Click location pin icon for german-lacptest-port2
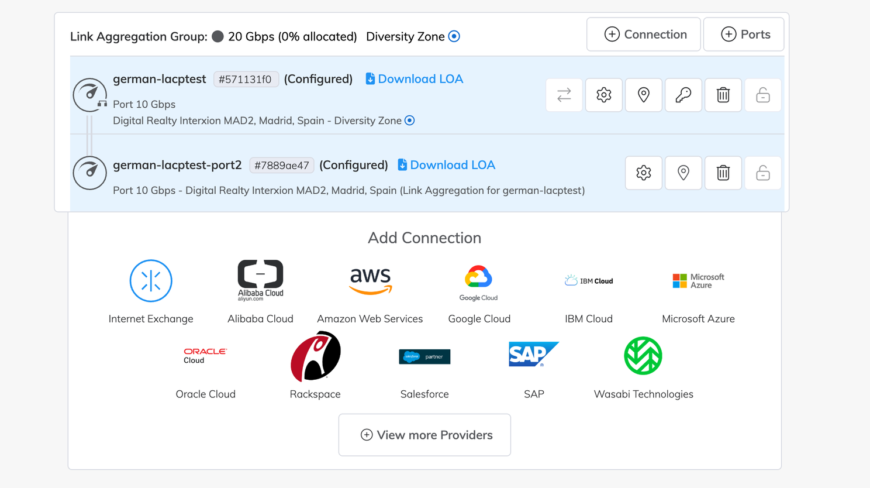The image size is (870, 488). (x=683, y=173)
